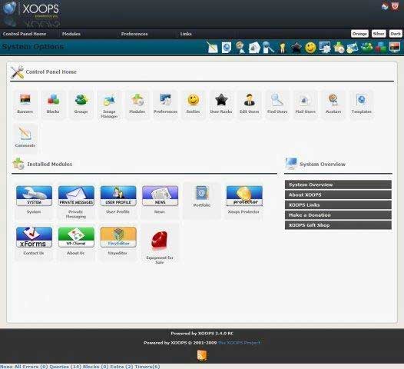The image size is (404, 369).
Task: Click the templates globe-page icon in System Options toolbar
Action: click(x=227, y=48)
